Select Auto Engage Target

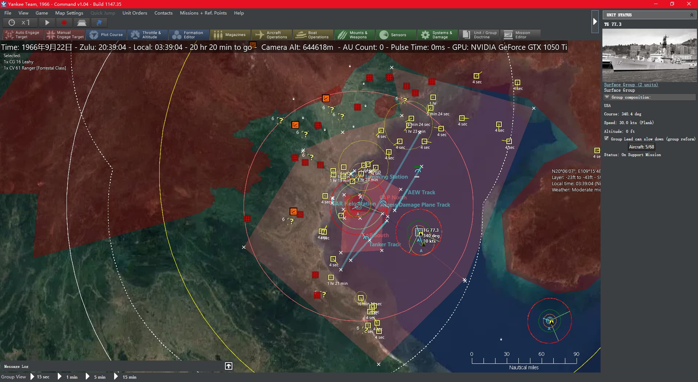(23, 35)
